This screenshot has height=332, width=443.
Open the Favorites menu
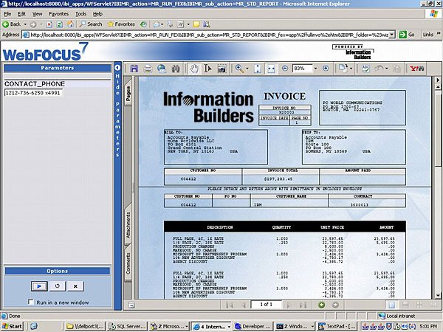point(59,14)
